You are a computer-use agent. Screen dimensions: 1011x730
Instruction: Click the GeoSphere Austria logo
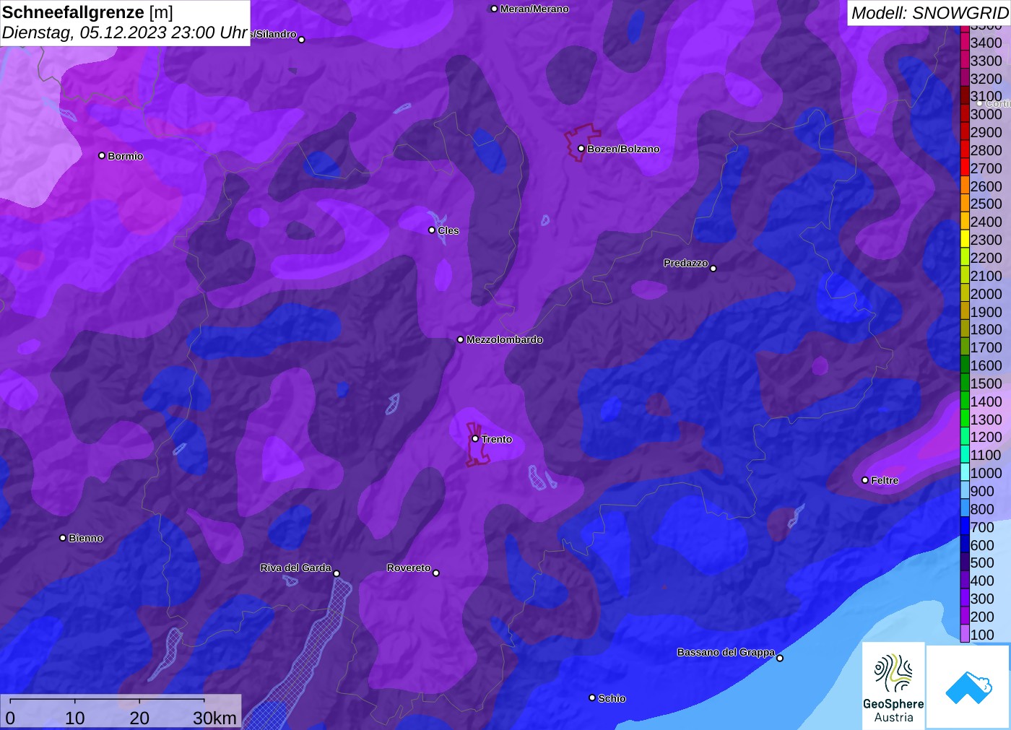893,685
